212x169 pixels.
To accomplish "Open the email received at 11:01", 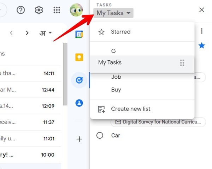I will (30, 139).
